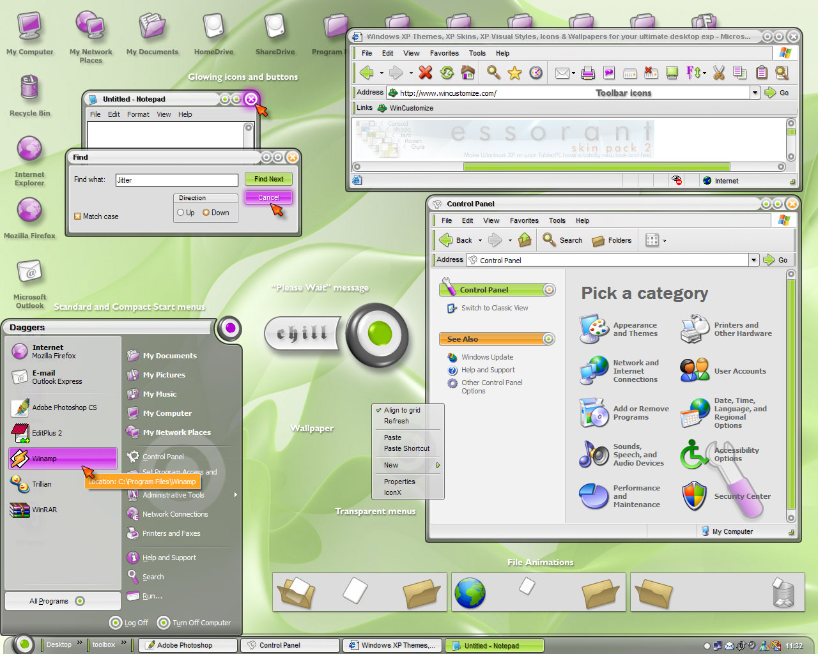Expand the Control Panel address bar dropdown
Screen dimensions: 818x654
pos(754,260)
